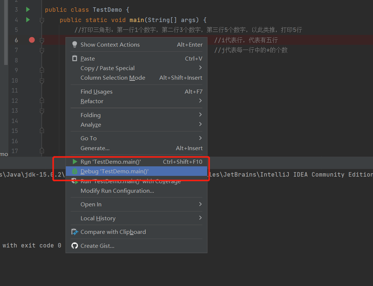Click the green Run triangle icon in menu
373x286 pixels.
75,162
